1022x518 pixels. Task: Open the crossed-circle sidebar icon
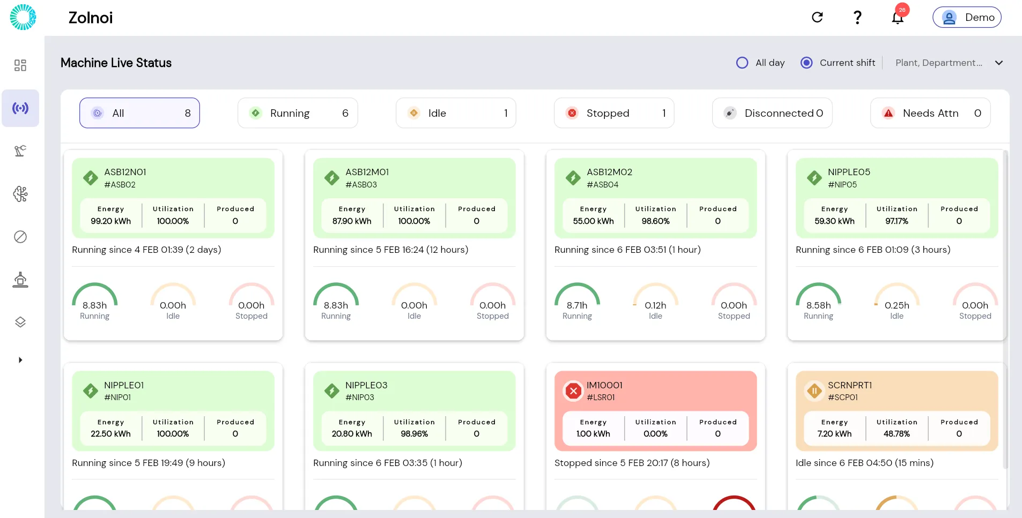point(20,237)
